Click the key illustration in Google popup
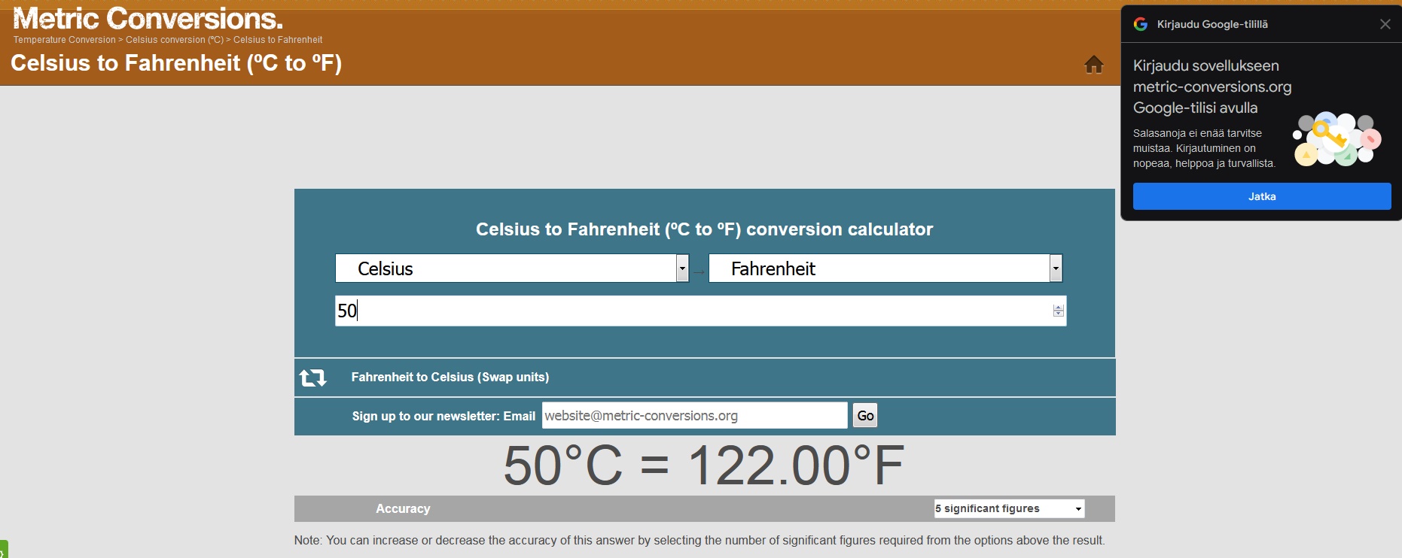 [x=1336, y=140]
